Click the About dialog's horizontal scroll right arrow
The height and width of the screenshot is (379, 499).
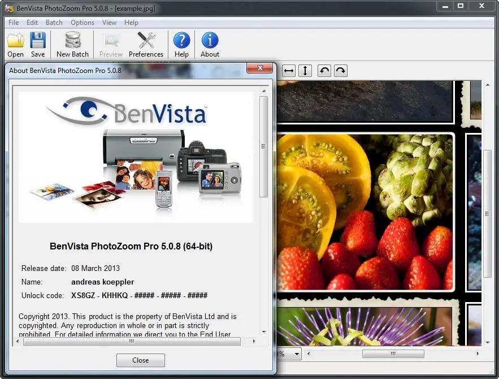click(254, 342)
